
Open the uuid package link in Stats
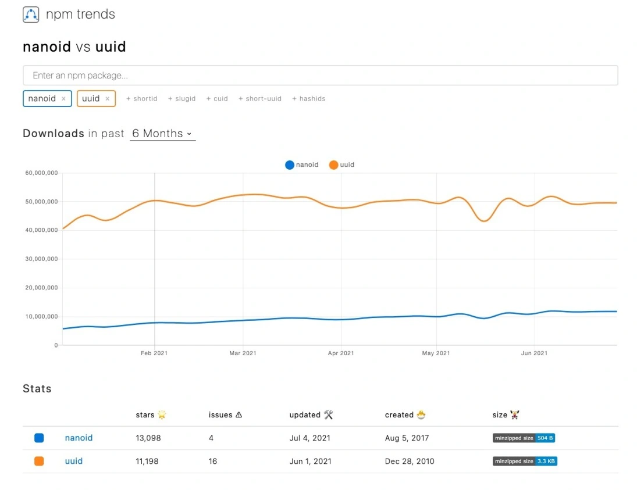click(74, 461)
